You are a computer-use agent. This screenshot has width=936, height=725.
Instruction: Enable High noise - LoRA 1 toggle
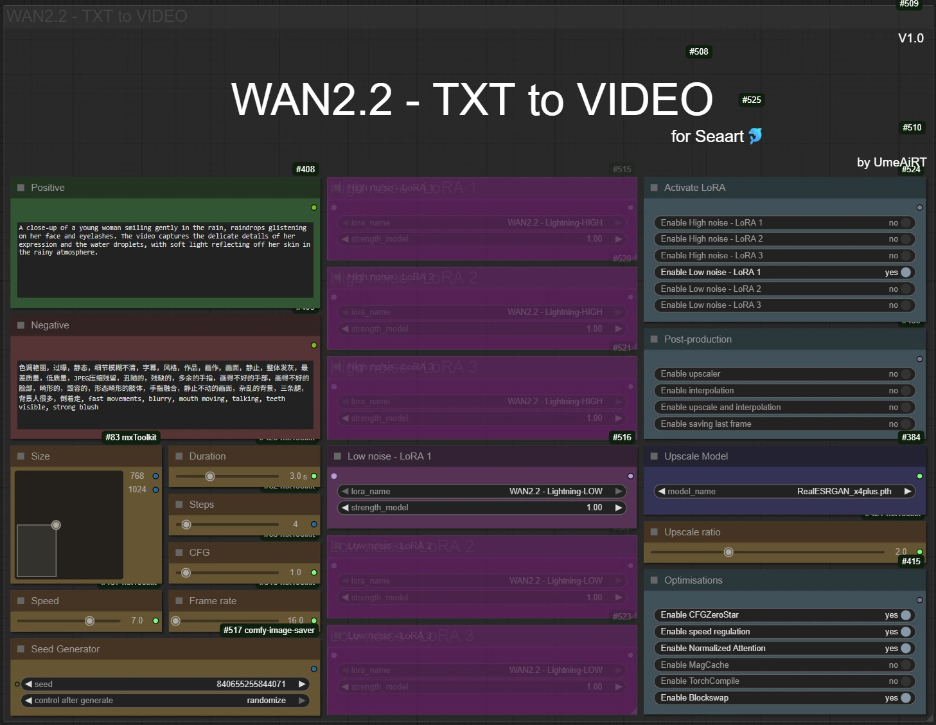pos(905,223)
